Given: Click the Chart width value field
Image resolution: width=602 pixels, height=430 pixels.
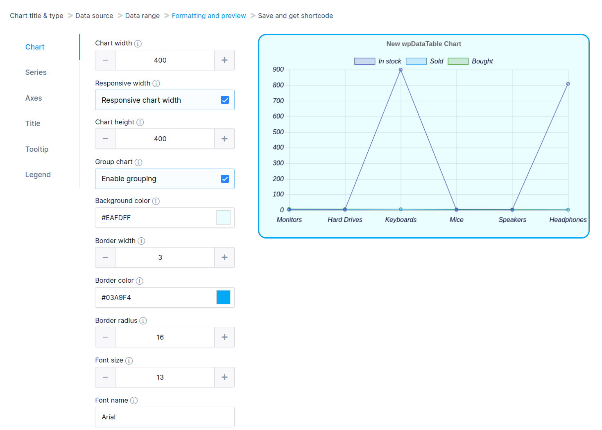Looking at the screenshot, I should click(165, 60).
